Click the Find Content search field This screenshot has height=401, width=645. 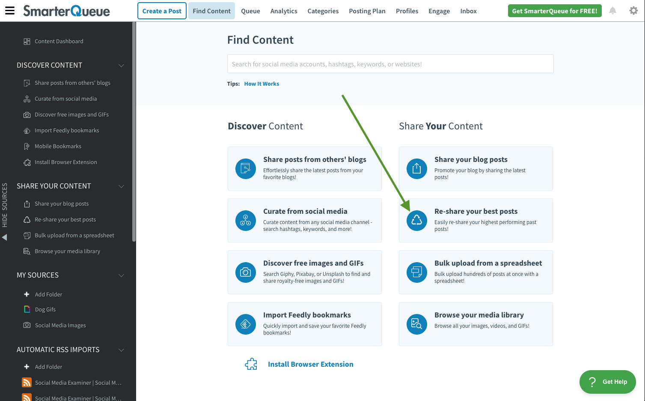click(x=390, y=64)
